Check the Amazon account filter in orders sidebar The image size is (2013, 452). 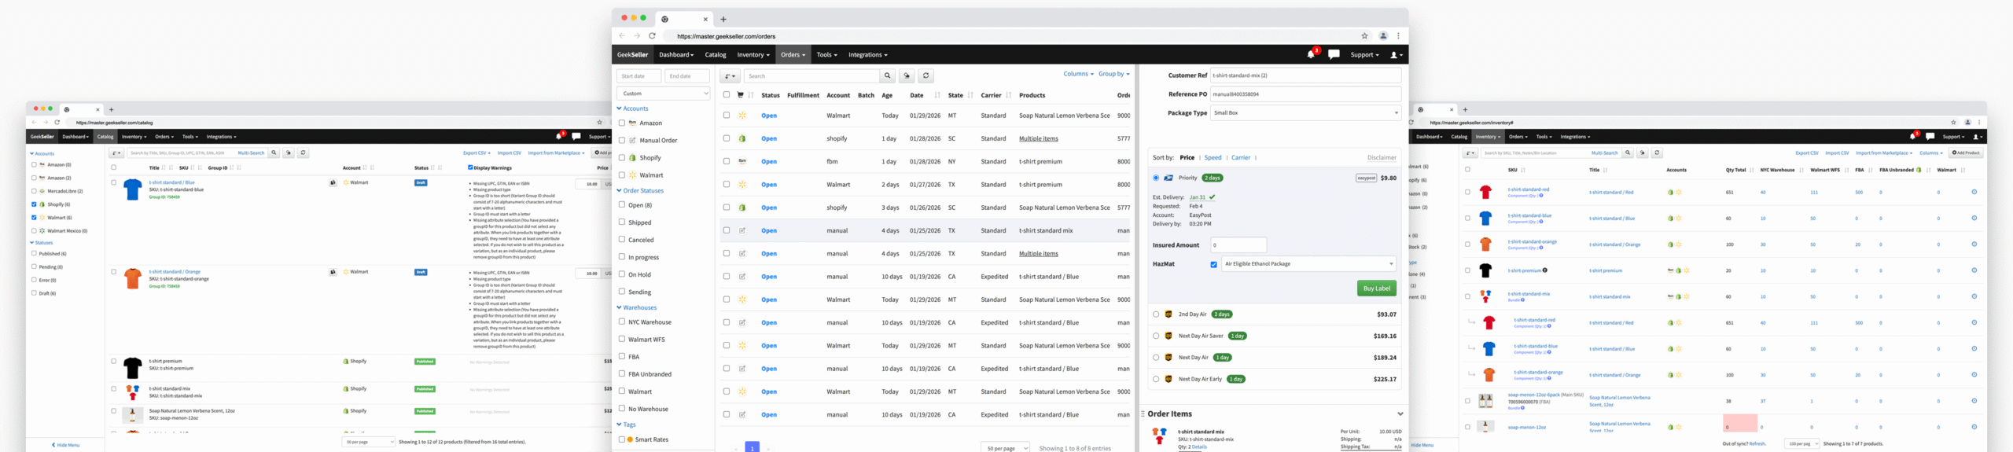pos(622,123)
